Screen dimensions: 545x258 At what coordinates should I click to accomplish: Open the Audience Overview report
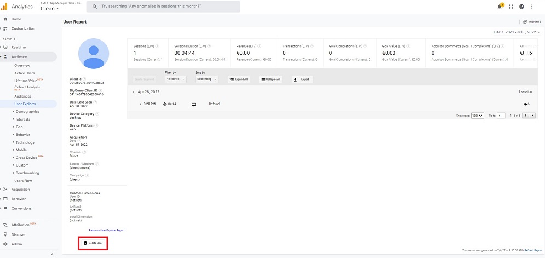coord(22,65)
